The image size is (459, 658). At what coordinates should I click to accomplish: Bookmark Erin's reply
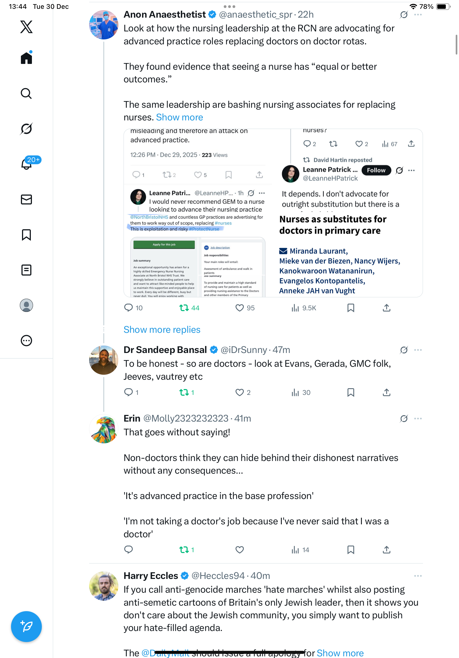pos(351,550)
